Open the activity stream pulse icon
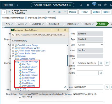The image size is (112, 104). (54, 12)
